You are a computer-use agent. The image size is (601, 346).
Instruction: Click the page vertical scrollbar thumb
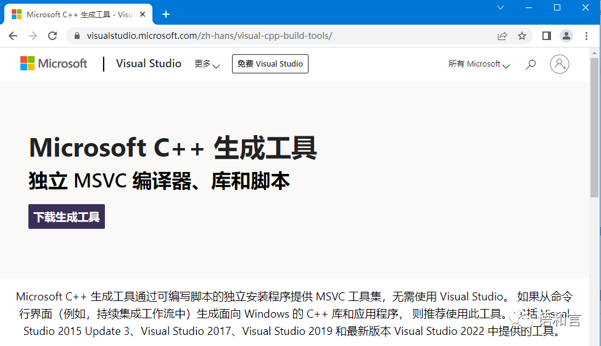click(x=594, y=128)
